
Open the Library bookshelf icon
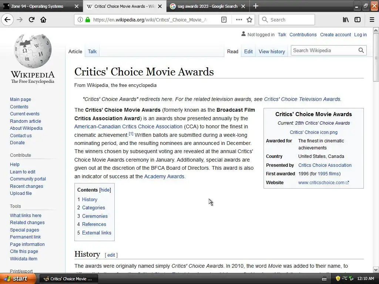(x=346, y=20)
